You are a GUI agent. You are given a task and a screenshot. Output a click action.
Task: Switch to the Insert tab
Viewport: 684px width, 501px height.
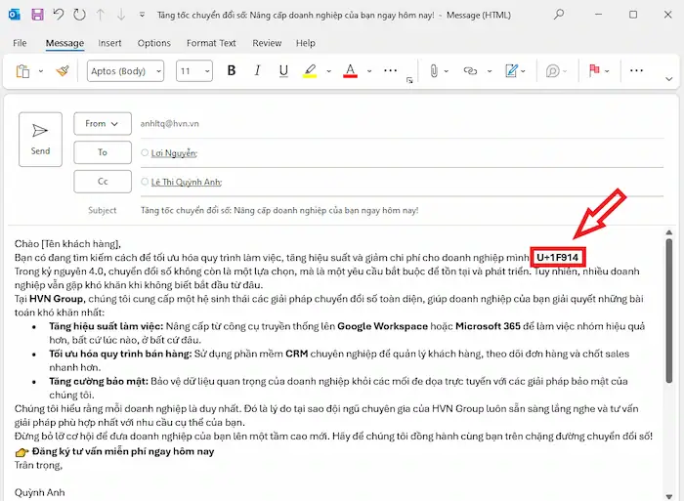[x=109, y=44]
